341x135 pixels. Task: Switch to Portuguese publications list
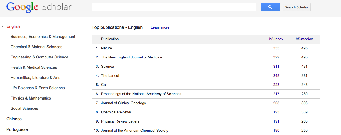pyautogui.click(x=17, y=129)
